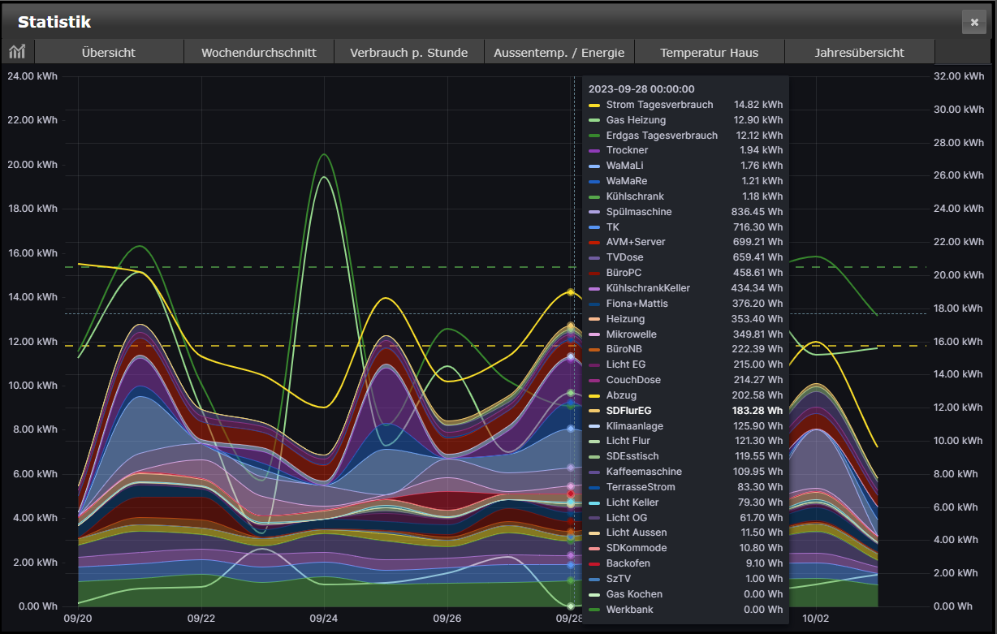997x634 pixels.
Task: Go to the Temperatur Haus tab
Action: point(709,53)
